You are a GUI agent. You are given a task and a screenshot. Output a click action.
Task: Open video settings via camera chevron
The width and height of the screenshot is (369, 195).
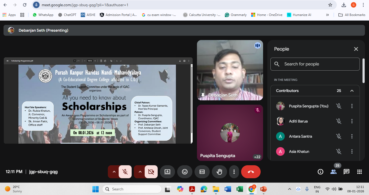[x=140, y=172]
